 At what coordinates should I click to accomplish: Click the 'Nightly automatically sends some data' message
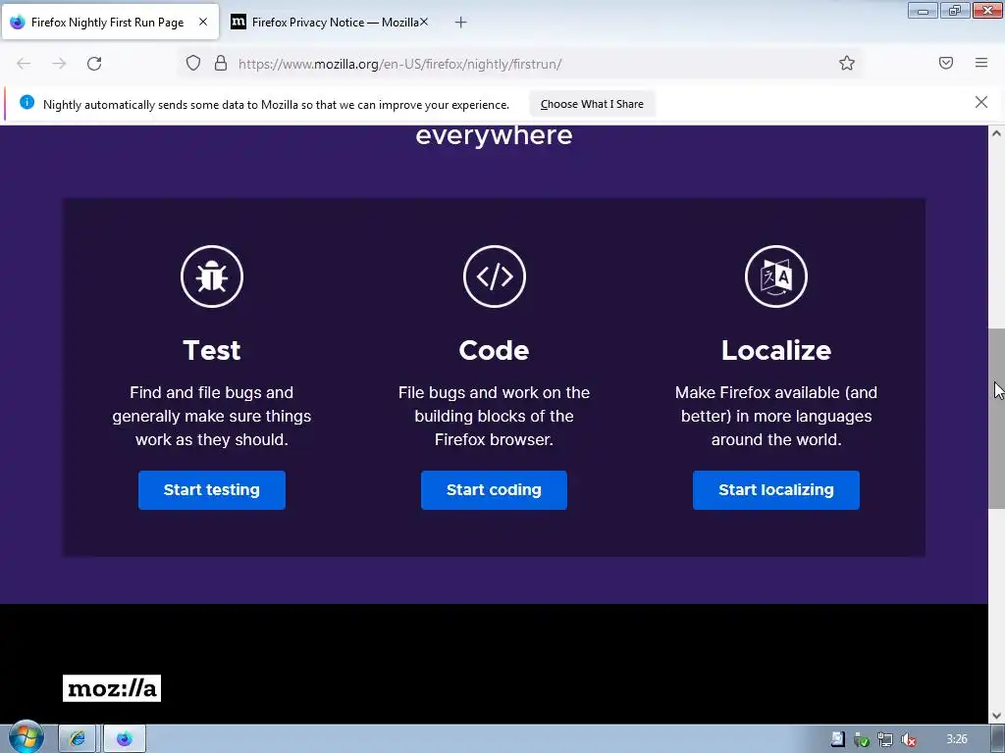pyautogui.click(x=276, y=104)
